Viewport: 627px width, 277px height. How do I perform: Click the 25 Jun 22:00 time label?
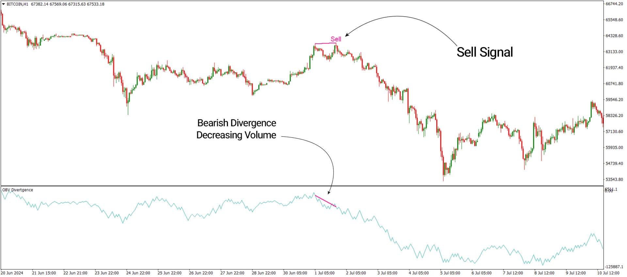[x=169, y=273]
